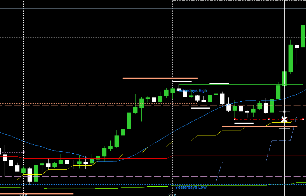Click the white candle second from the right edge
This screenshot has width=306, height=196.
[x=297, y=46]
